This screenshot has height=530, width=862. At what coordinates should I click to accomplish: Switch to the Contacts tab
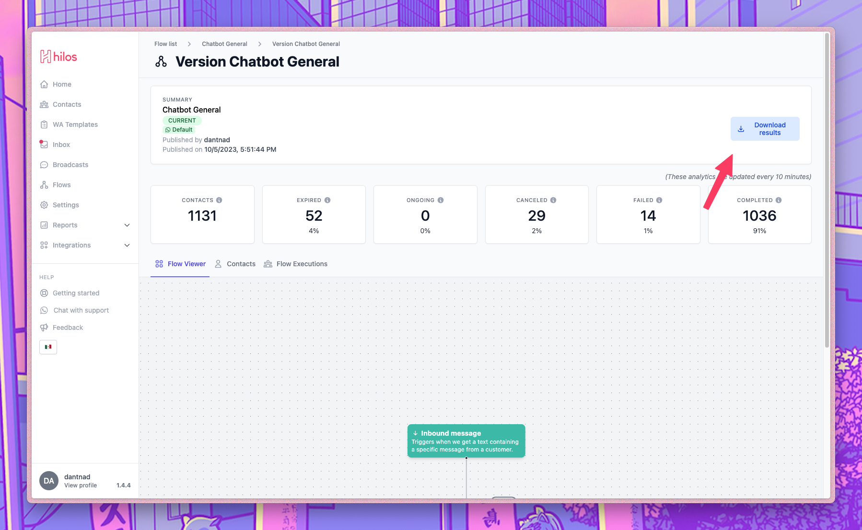pos(241,264)
